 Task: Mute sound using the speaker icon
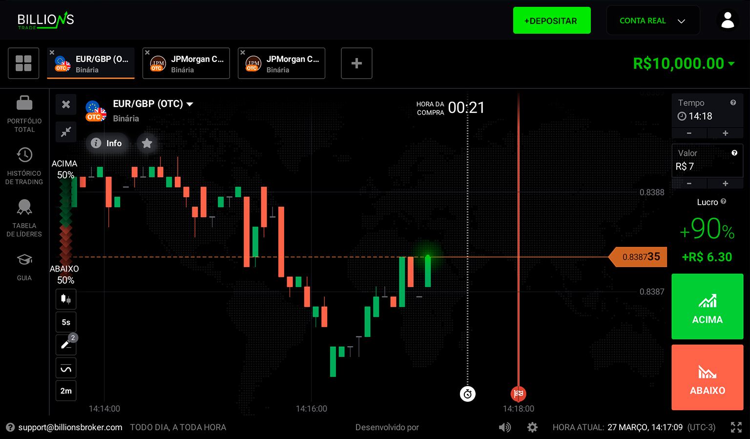tap(504, 427)
